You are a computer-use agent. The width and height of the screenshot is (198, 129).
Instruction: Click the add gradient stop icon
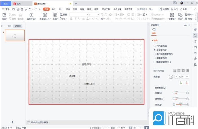181,83
